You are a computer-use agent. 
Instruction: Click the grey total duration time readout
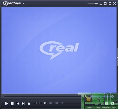tap(56, 103)
